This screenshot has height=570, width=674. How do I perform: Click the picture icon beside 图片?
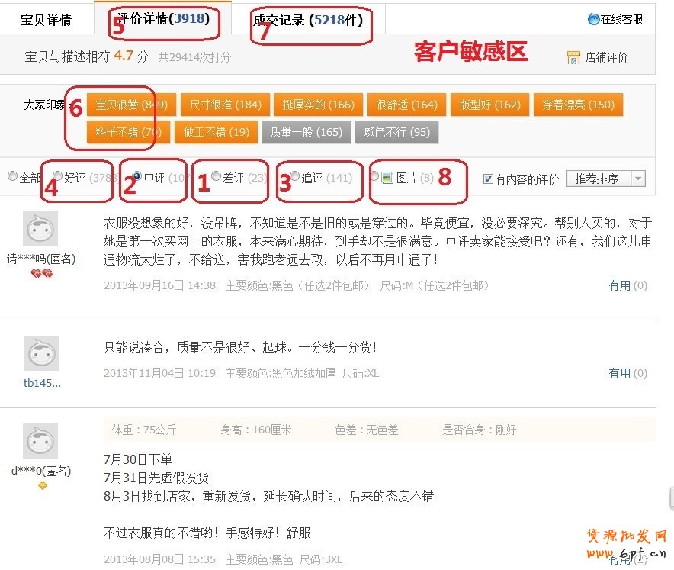point(387,178)
